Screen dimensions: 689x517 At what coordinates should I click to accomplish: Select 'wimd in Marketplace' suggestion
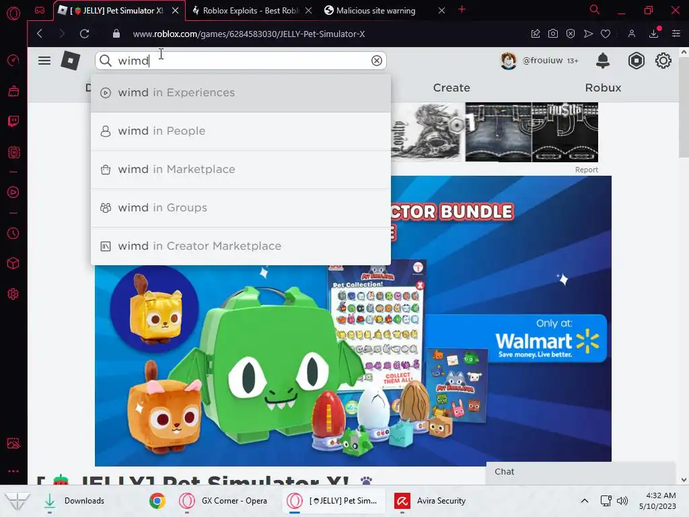click(x=241, y=169)
